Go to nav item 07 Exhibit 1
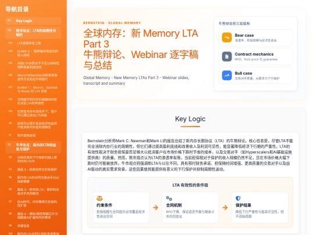This screenshot has width=314, height=235. [33, 89]
